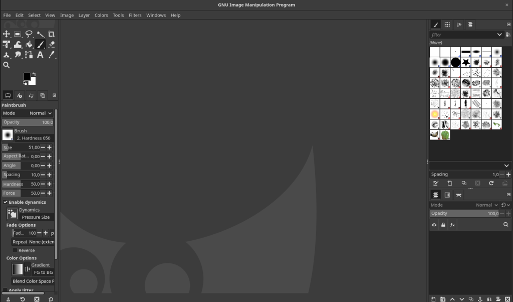Click the refresh brushes icon
Screen dimensions: 513x302
pos(491,184)
